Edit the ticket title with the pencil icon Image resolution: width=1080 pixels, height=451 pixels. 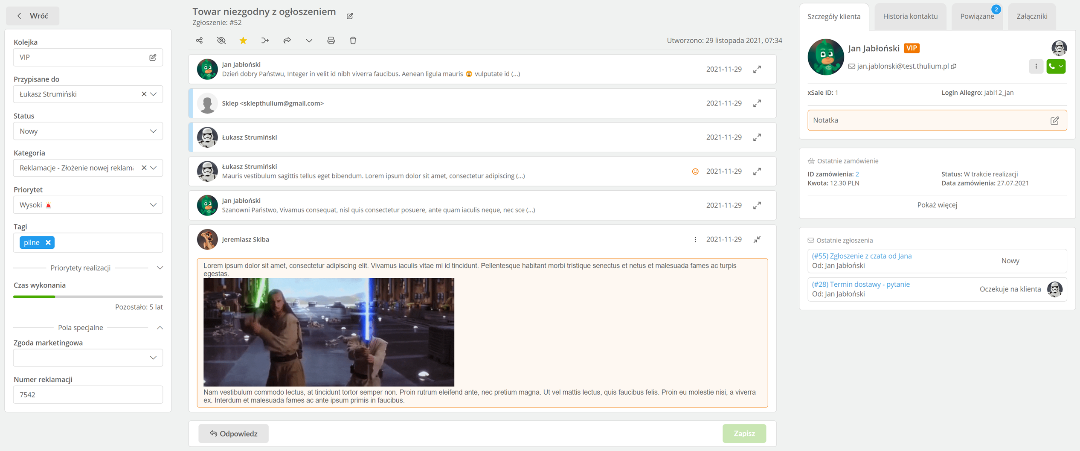coord(350,16)
